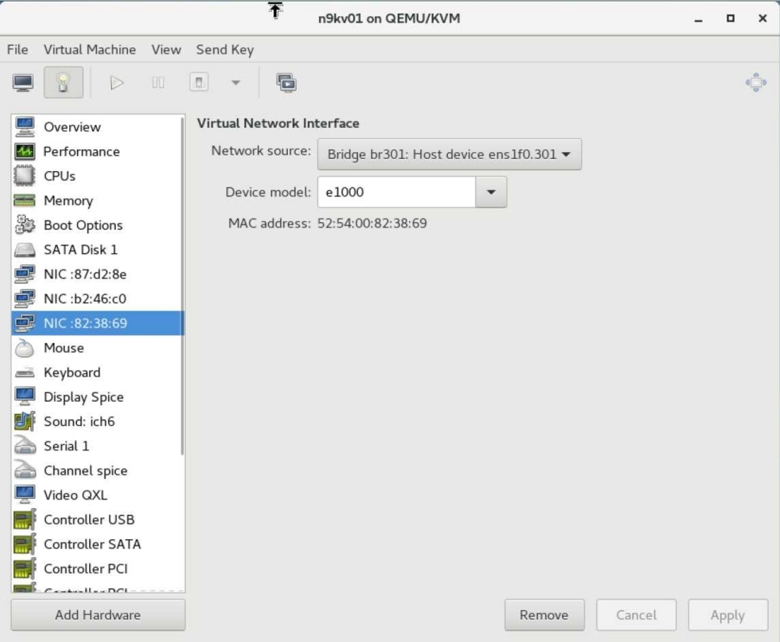This screenshot has width=780, height=642.
Task: Select Sound: ich6 entry
Action: pyautogui.click(x=97, y=421)
